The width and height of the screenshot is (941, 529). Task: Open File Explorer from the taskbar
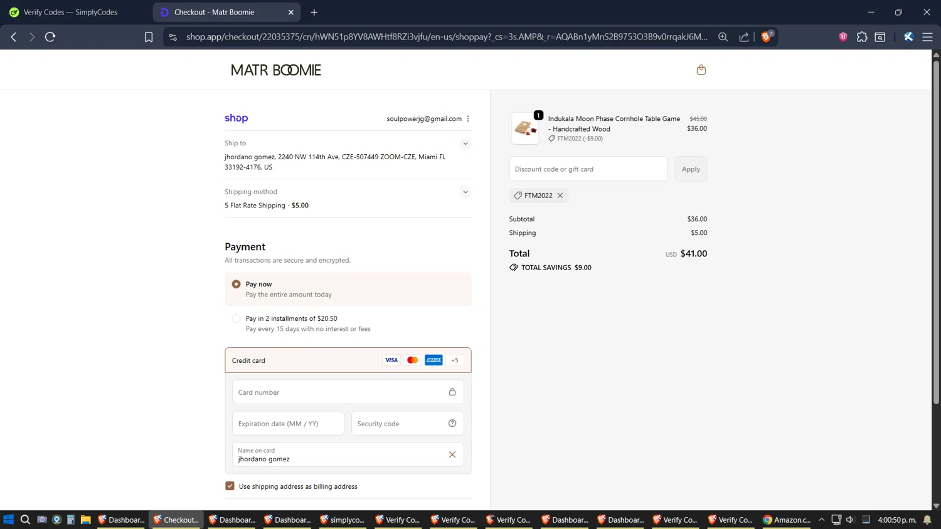pyautogui.click(x=86, y=520)
